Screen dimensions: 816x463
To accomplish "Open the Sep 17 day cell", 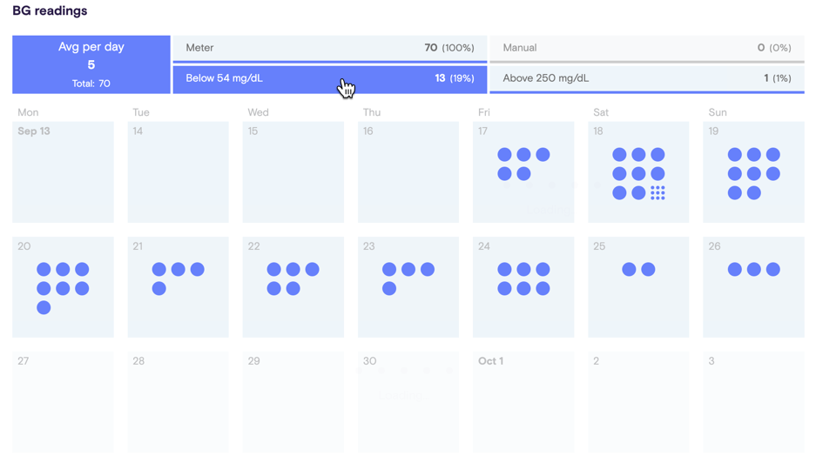I will (x=523, y=172).
